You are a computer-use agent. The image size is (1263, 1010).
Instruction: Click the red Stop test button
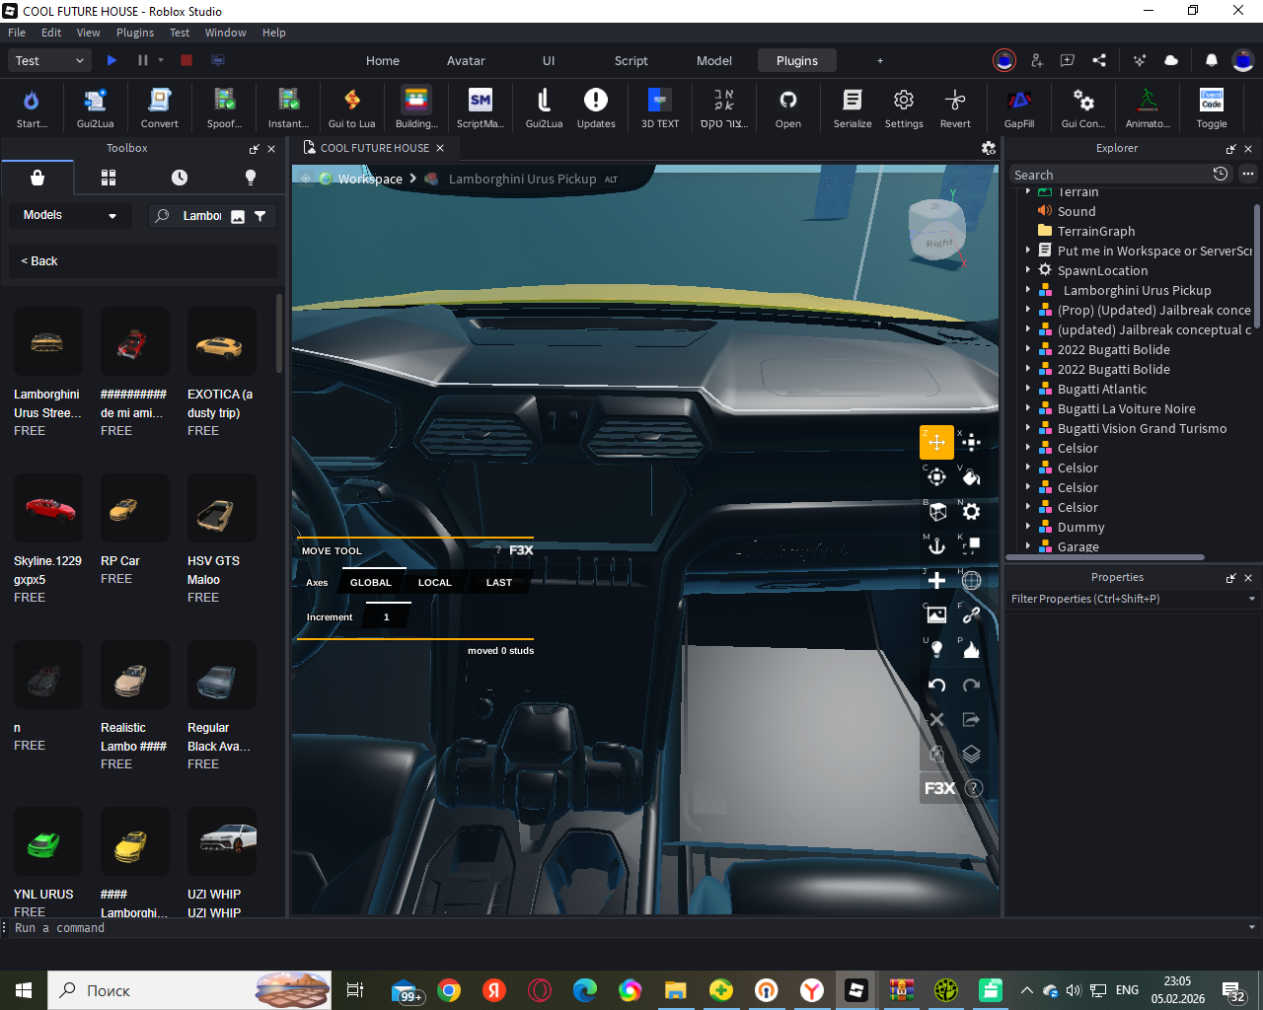click(186, 60)
